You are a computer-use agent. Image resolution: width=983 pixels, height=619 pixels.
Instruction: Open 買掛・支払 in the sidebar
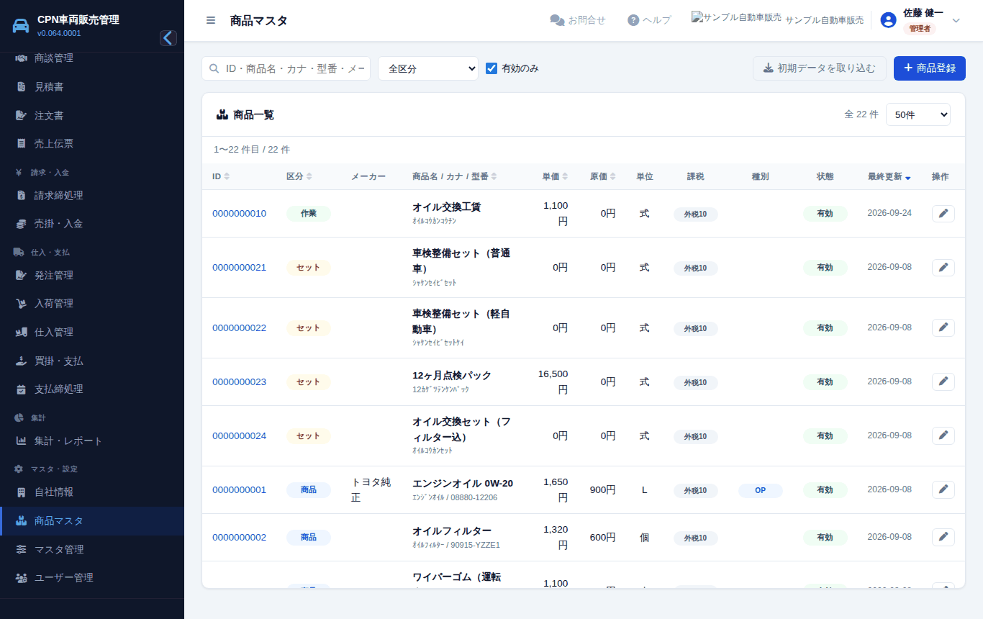tap(92, 361)
